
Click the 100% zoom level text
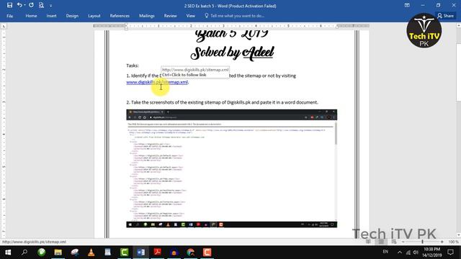(453, 242)
